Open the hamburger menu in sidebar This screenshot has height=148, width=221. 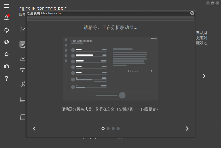pyautogui.click(x=7, y=6)
